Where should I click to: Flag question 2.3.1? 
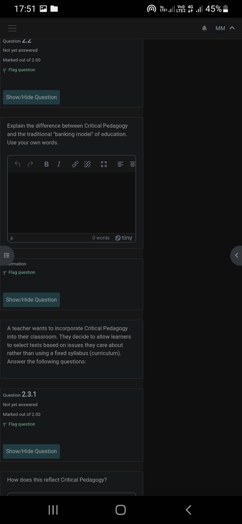pos(19,424)
